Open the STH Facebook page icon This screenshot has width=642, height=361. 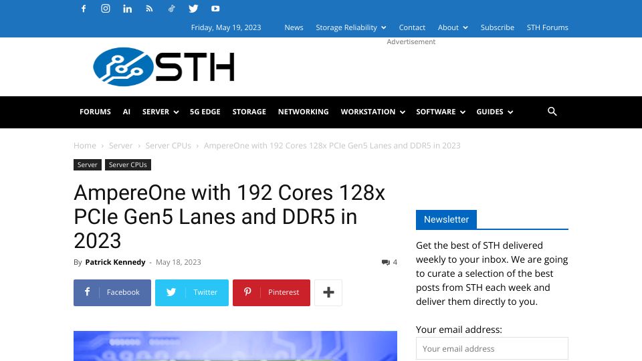tap(84, 9)
